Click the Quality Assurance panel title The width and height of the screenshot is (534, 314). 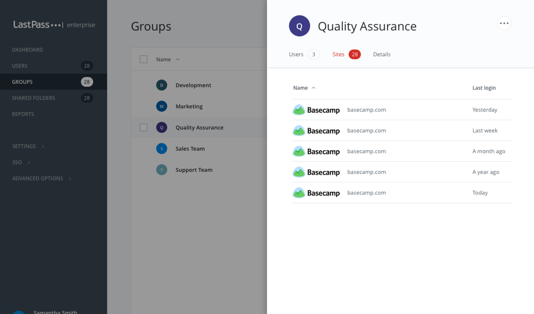(367, 26)
